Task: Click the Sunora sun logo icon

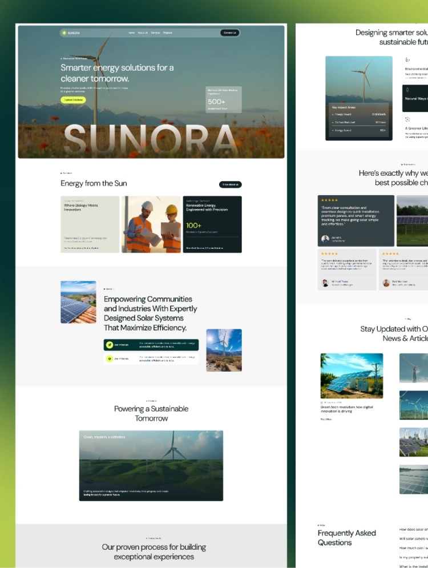Action: [64, 33]
